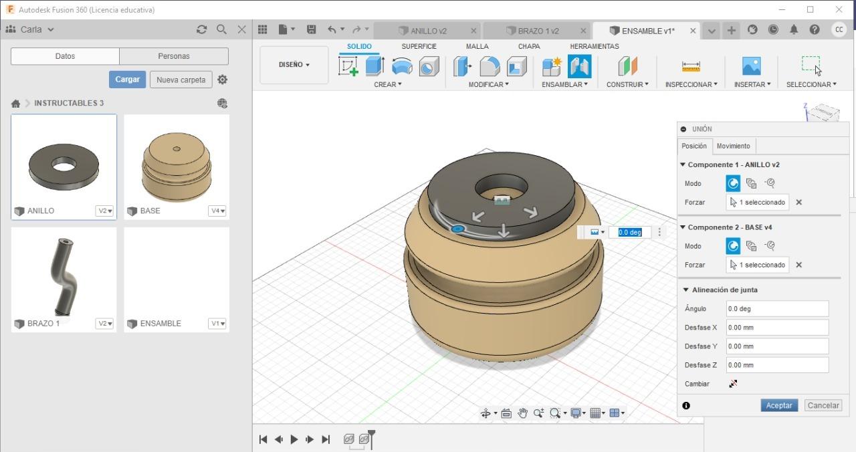Click the Fillet tool icon
856x452 pixels.
(490, 66)
